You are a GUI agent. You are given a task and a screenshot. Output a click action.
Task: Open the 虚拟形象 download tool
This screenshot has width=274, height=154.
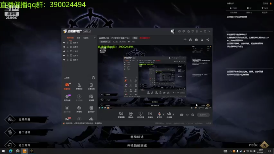[x=67, y=109]
